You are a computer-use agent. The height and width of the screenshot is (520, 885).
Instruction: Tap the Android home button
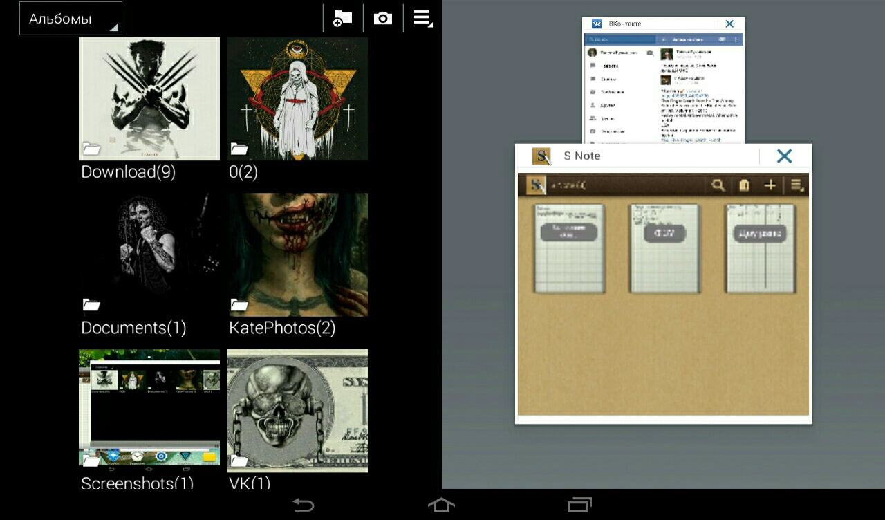coord(442,505)
